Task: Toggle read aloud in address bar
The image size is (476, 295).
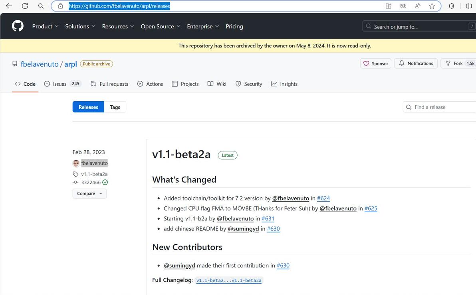Action: [417, 6]
